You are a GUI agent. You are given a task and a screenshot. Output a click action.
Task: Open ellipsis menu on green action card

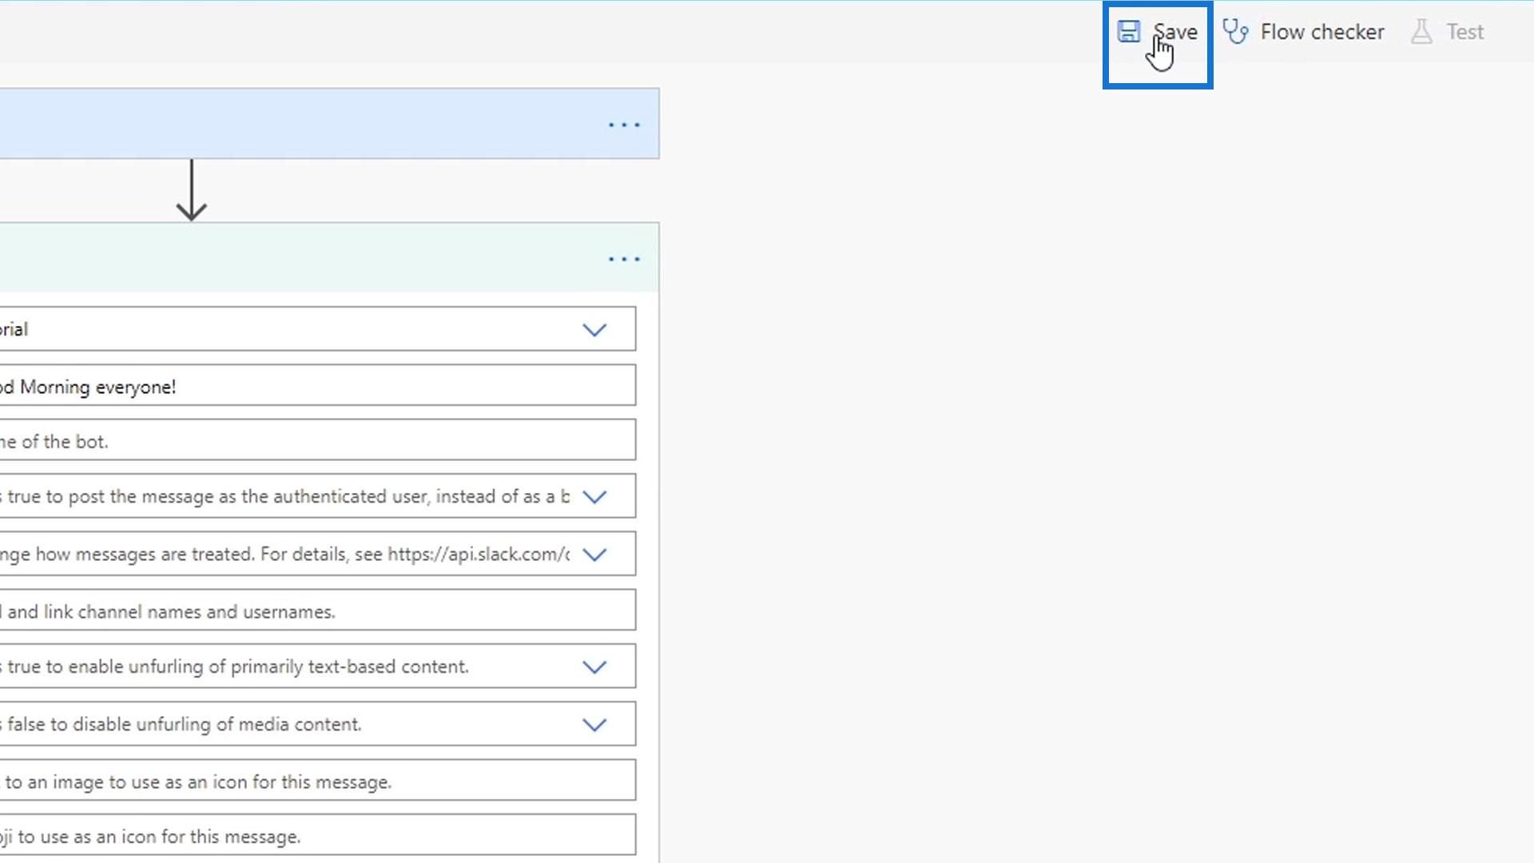pyautogui.click(x=624, y=259)
